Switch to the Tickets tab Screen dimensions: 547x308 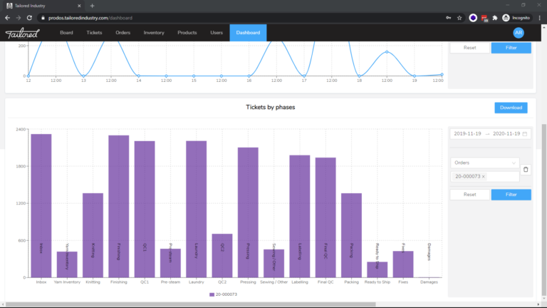(x=94, y=33)
